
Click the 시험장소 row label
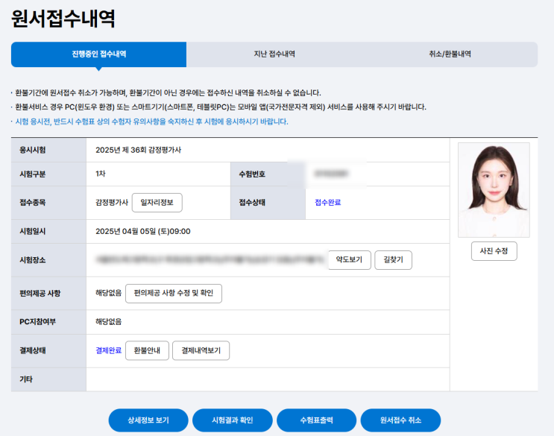(33, 260)
